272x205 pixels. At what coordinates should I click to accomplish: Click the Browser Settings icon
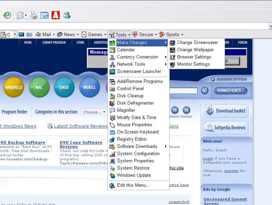point(172,57)
